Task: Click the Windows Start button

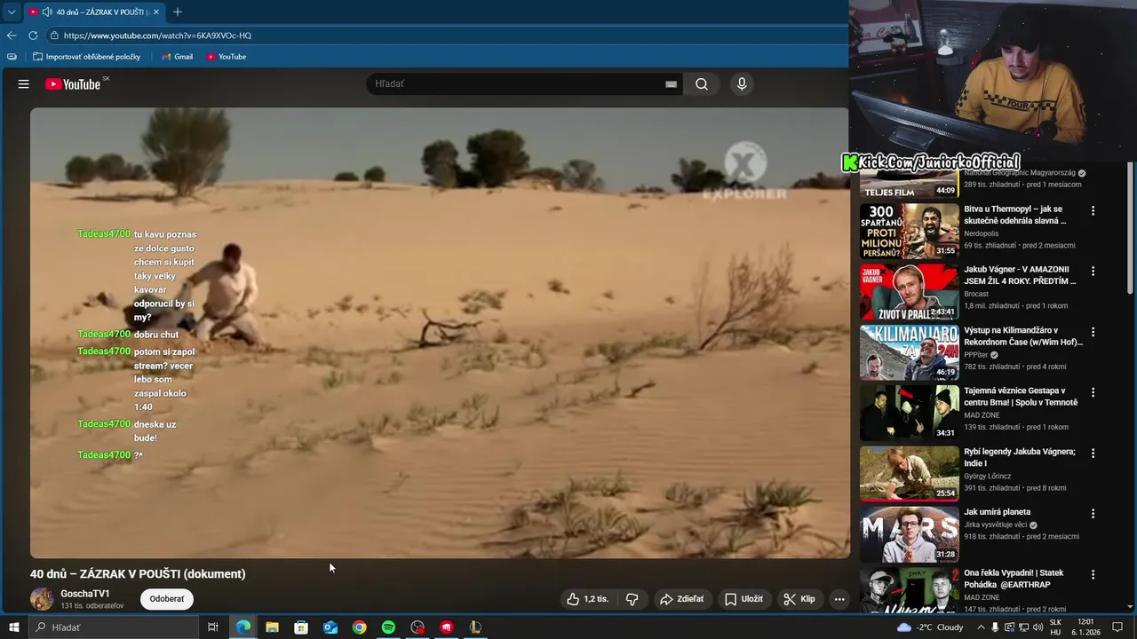Action: point(13,627)
